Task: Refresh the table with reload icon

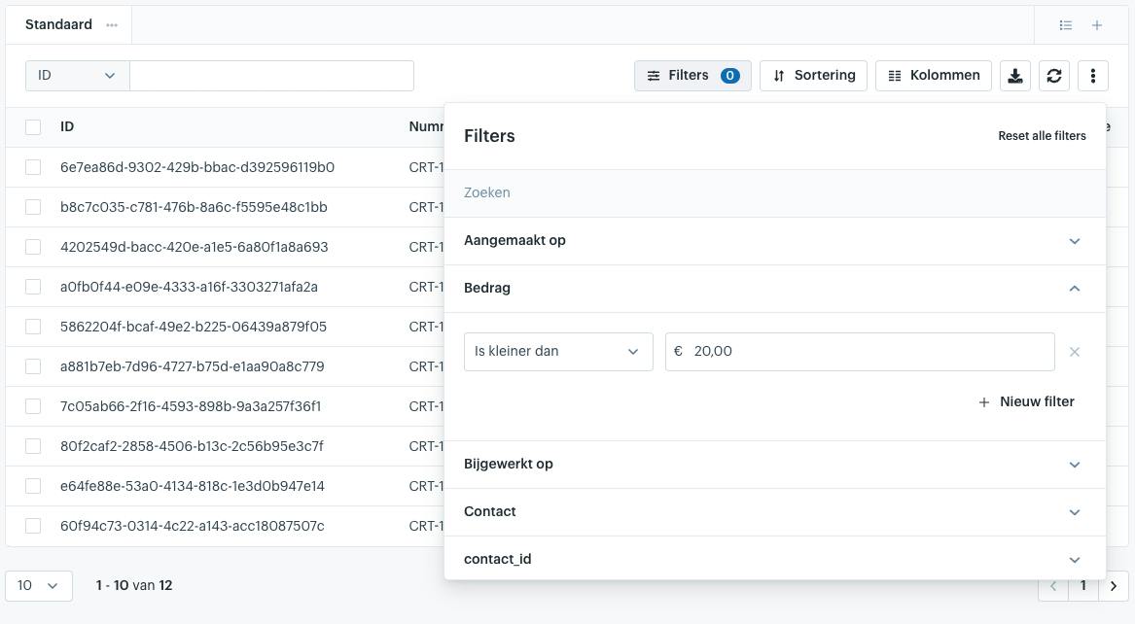Action: [1054, 76]
